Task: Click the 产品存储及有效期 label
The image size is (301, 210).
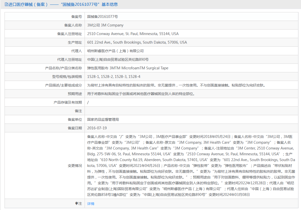Action: [x=68, y=103]
